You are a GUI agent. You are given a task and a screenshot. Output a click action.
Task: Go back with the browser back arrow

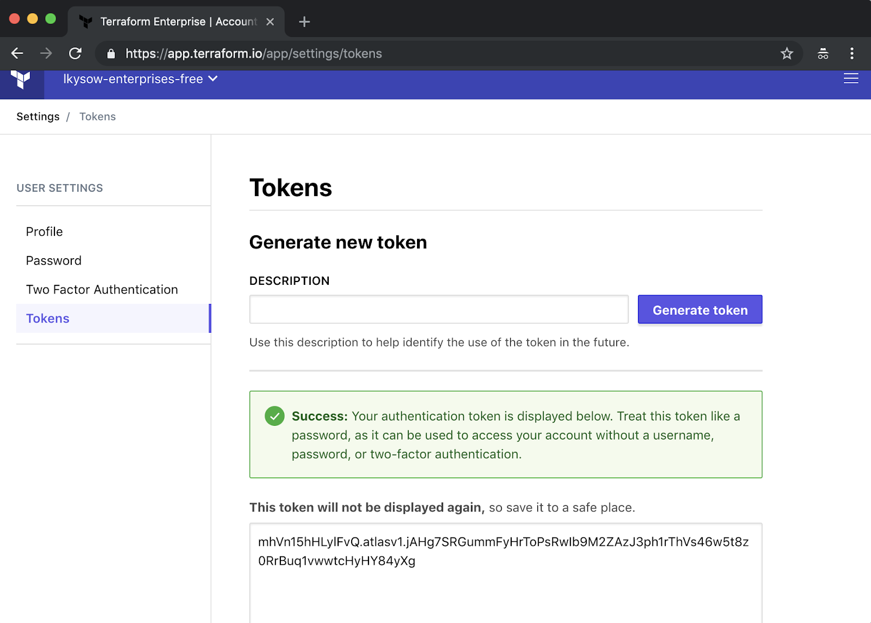tap(17, 53)
